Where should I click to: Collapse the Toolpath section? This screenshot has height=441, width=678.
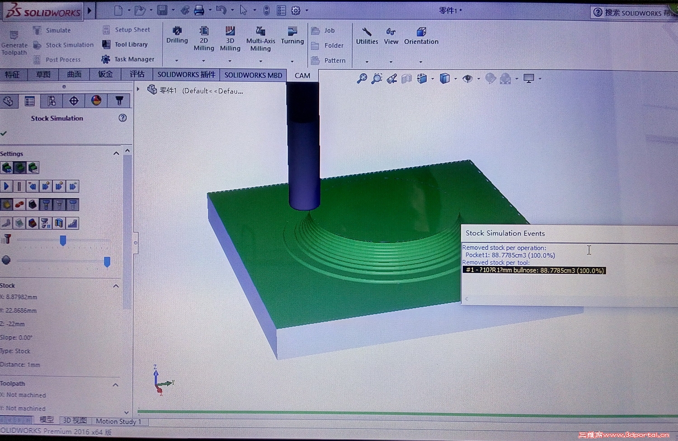coord(115,385)
